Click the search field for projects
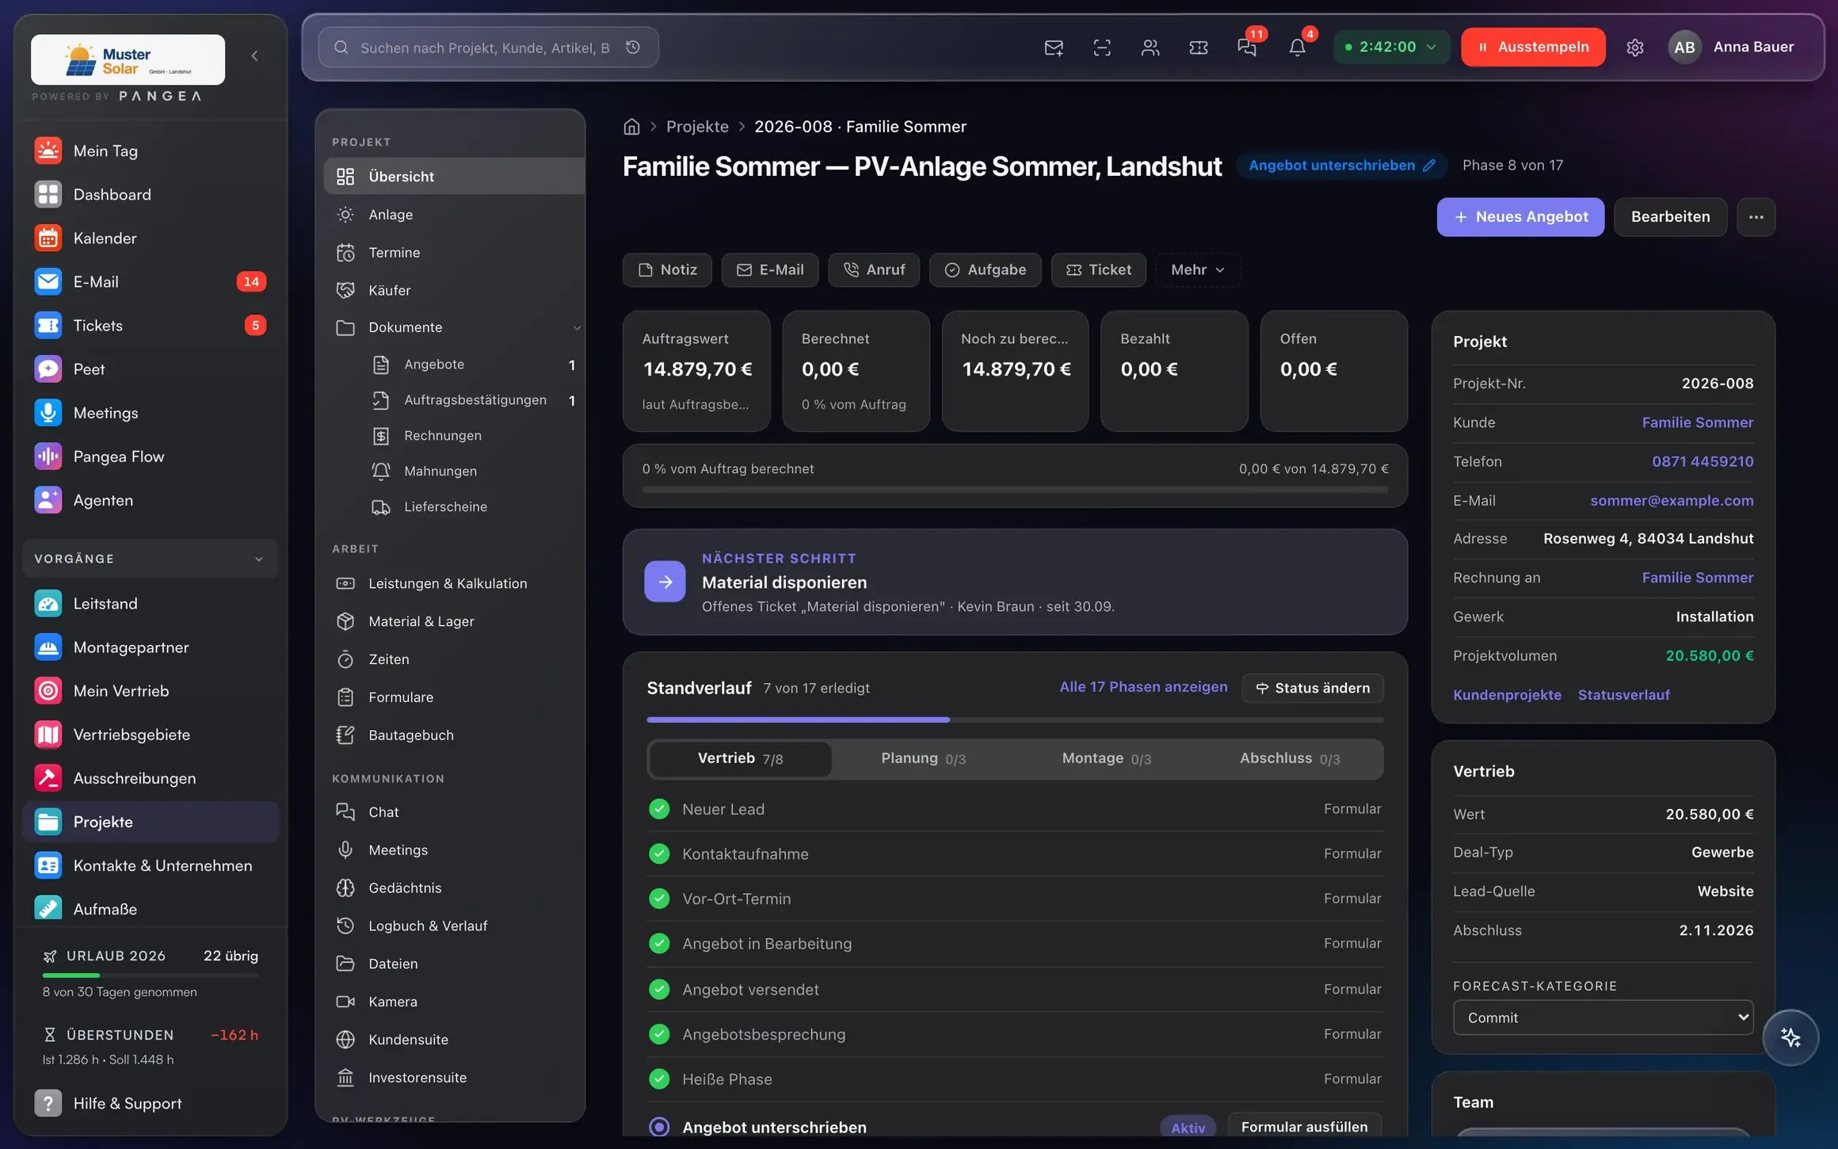The image size is (1838, 1149). coord(488,48)
